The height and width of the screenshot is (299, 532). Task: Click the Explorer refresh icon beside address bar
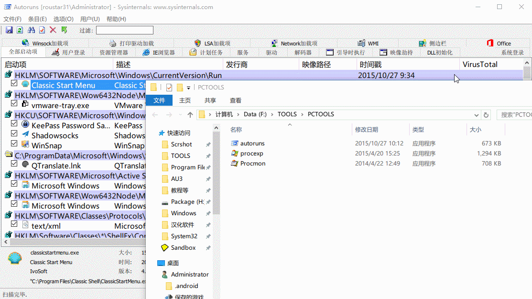pos(486,115)
